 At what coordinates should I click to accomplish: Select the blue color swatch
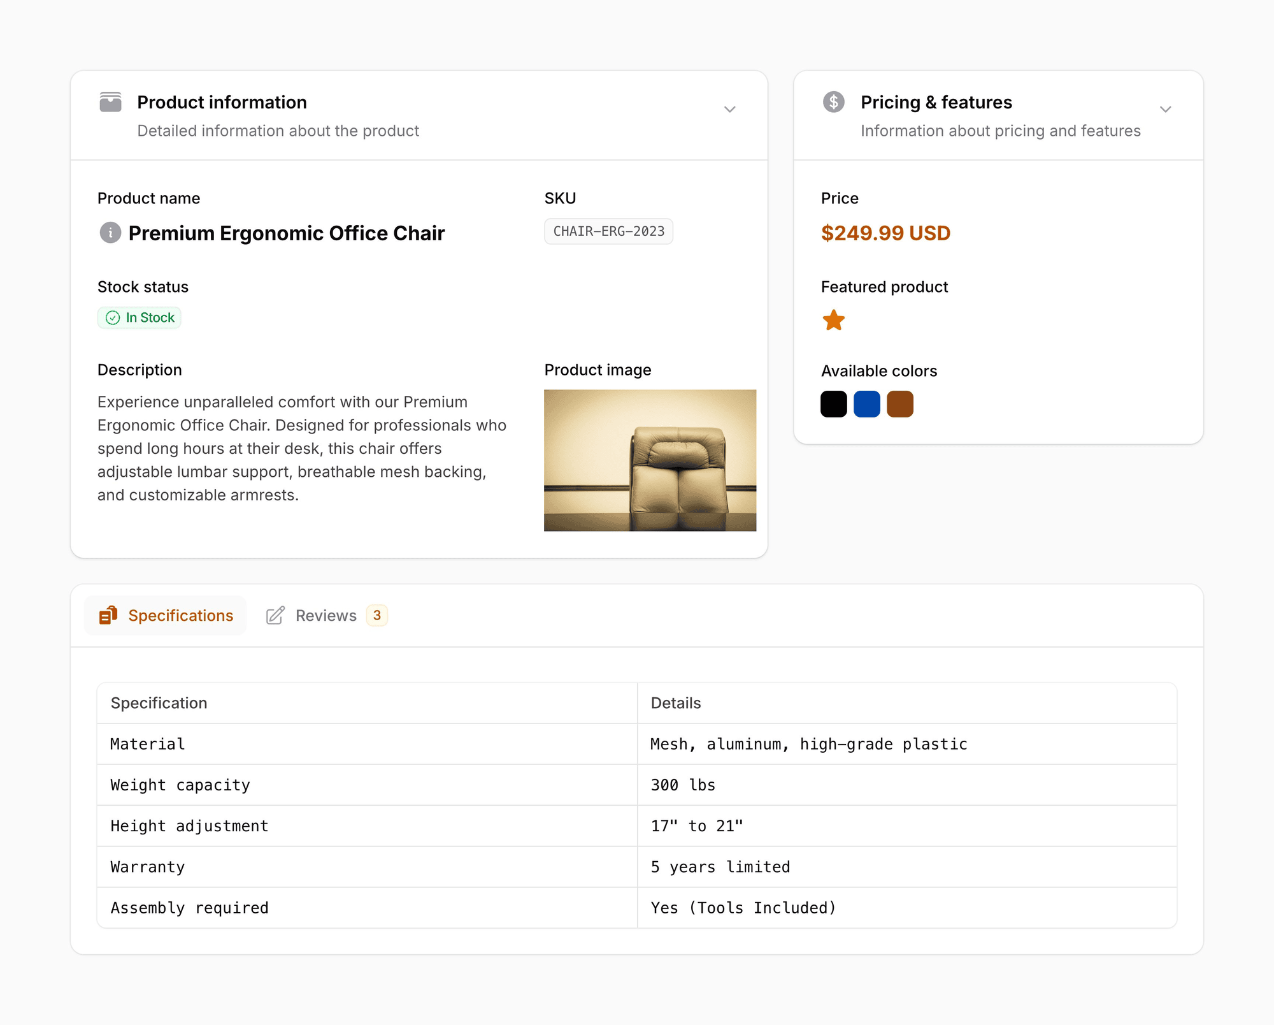tap(866, 404)
